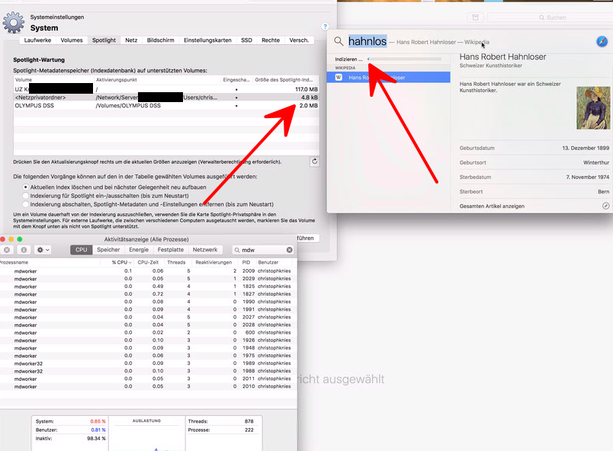Click the Hahnloser portrait thumbnail
This screenshot has width=613, height=451.
[593, 108]
